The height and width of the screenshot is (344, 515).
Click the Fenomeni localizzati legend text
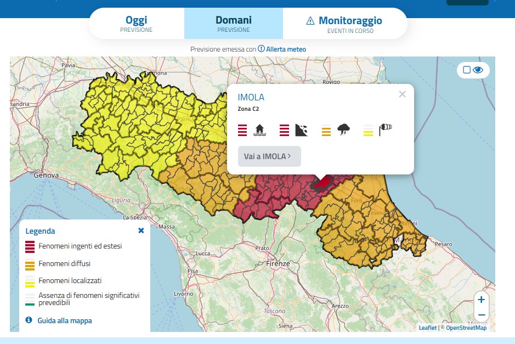point(70,280)
